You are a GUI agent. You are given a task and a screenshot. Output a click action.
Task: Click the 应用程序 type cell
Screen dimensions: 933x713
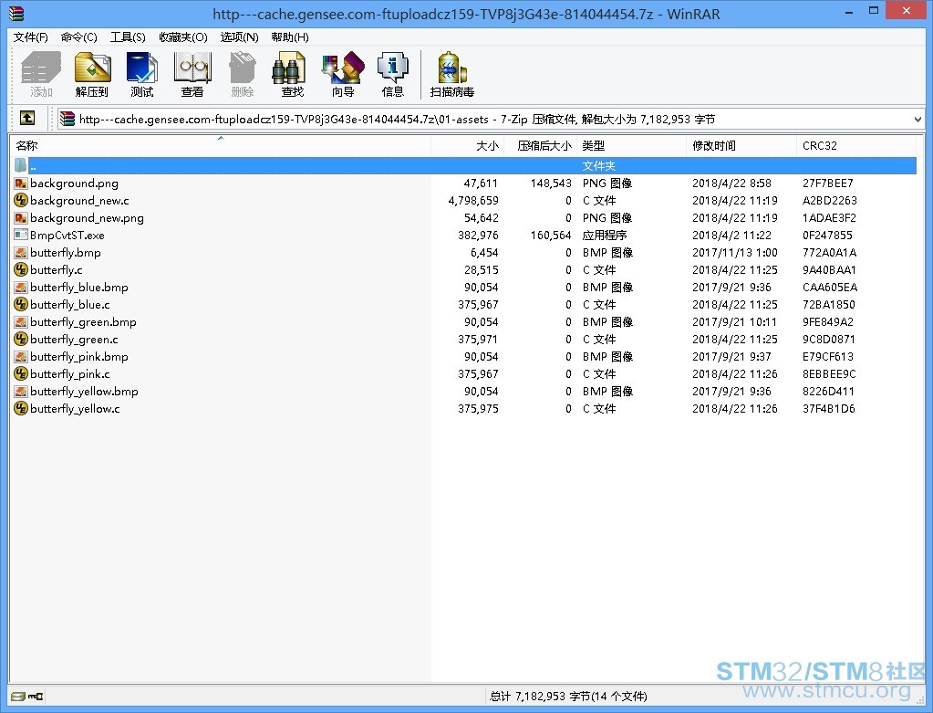(x=605, y=236)
